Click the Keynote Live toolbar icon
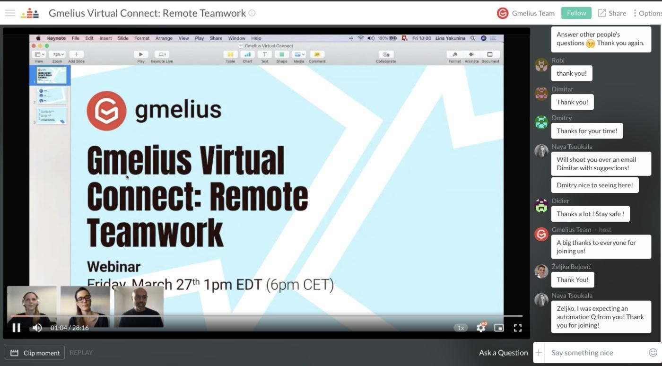This screenshot has height=366, width=662. (162, 55)
